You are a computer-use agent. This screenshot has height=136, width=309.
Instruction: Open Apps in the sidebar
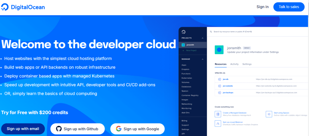(x=184, y=65)
